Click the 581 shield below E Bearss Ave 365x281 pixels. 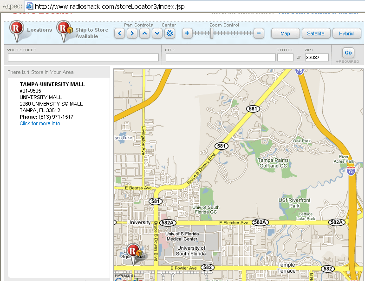point(155,201)
